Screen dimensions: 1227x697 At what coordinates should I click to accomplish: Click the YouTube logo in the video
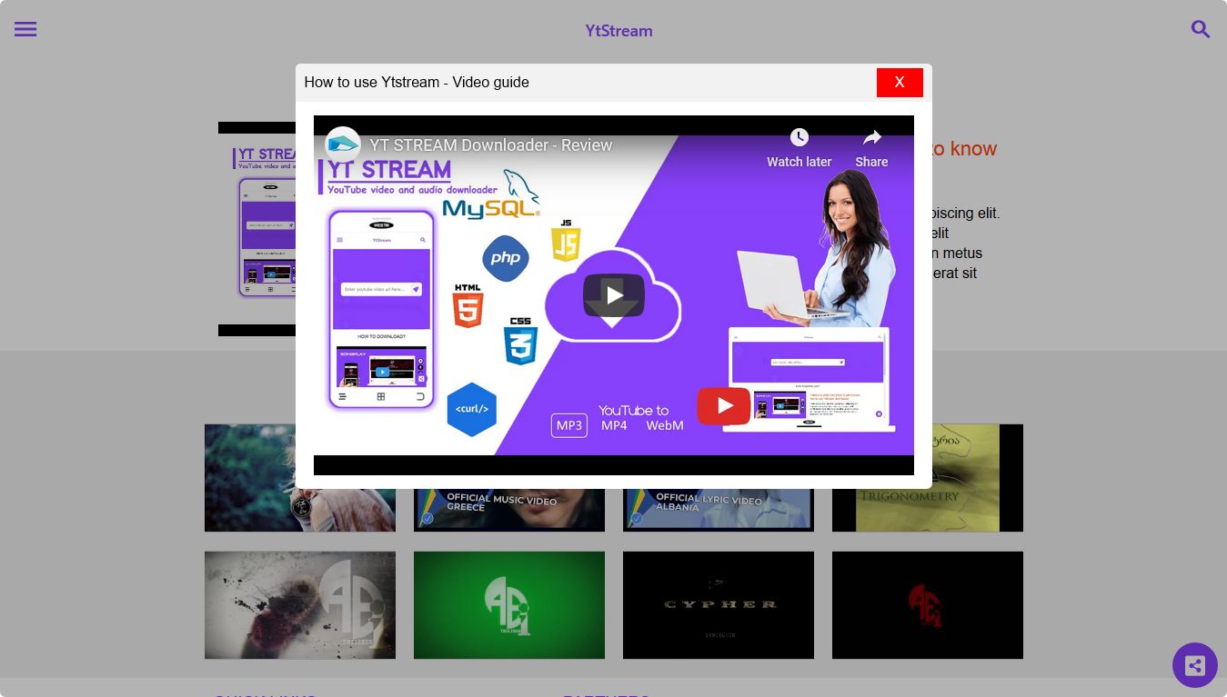click(724, 406)
